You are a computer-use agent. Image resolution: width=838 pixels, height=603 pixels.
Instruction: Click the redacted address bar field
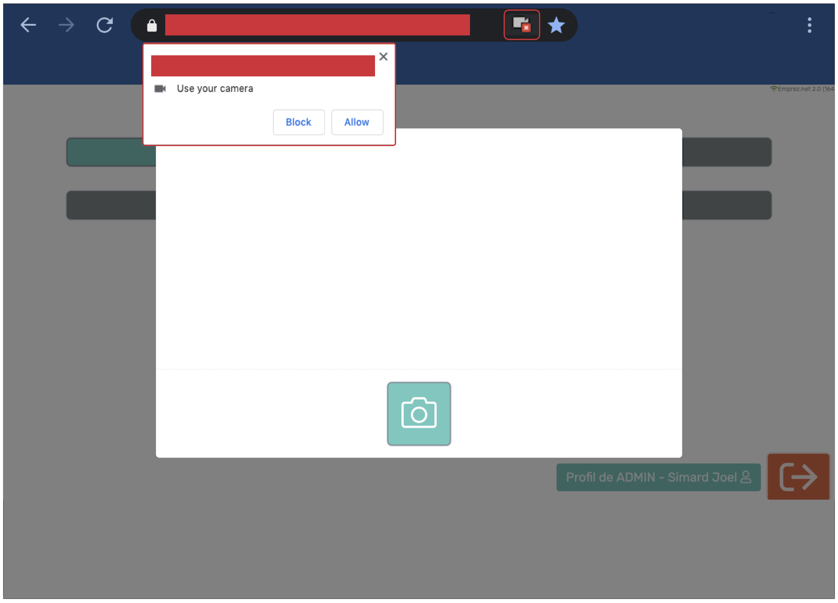click(317, 25)
